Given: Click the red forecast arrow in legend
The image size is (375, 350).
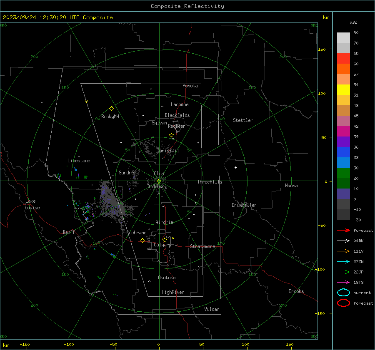Looking at the screenshot, I should (343, 230).
